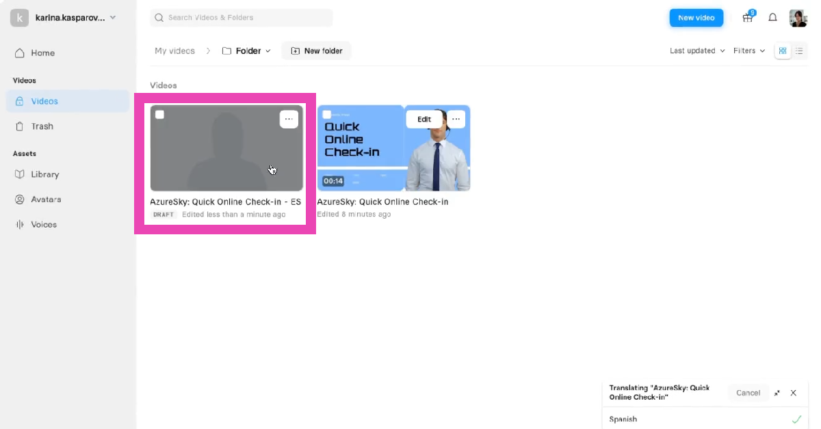Open more options on Quick Online Check-in video
The width and height of the screenshot is (821, 429).
click(456, 119)
